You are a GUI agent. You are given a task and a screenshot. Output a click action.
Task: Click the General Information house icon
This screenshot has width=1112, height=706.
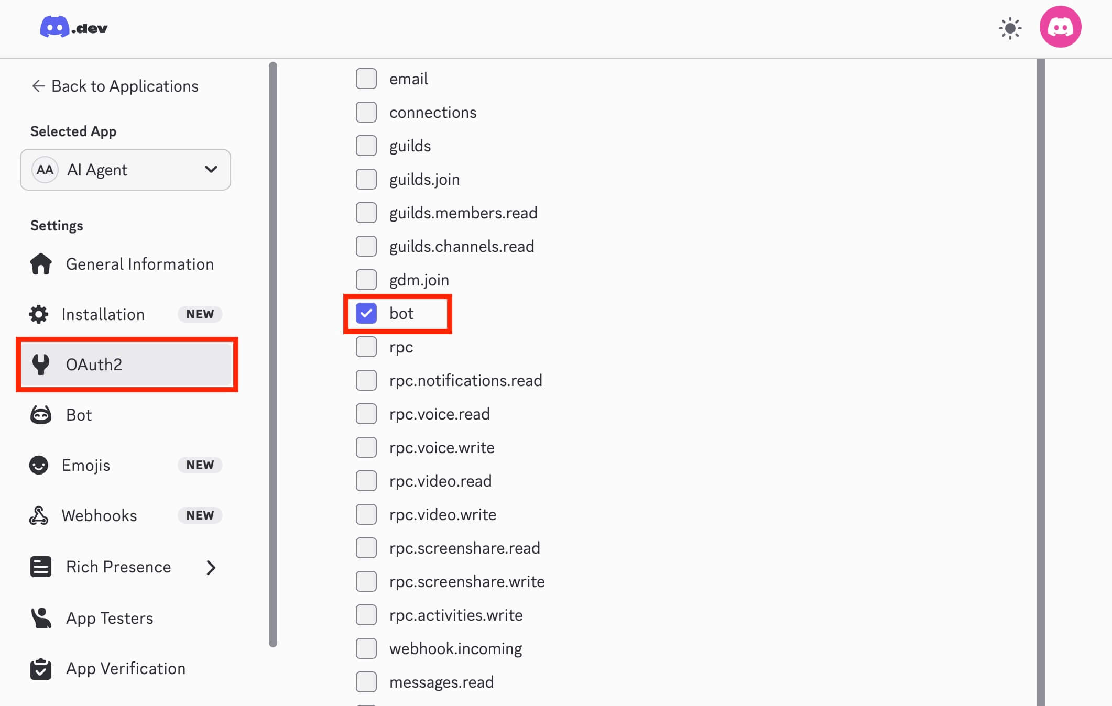point(41,264)
